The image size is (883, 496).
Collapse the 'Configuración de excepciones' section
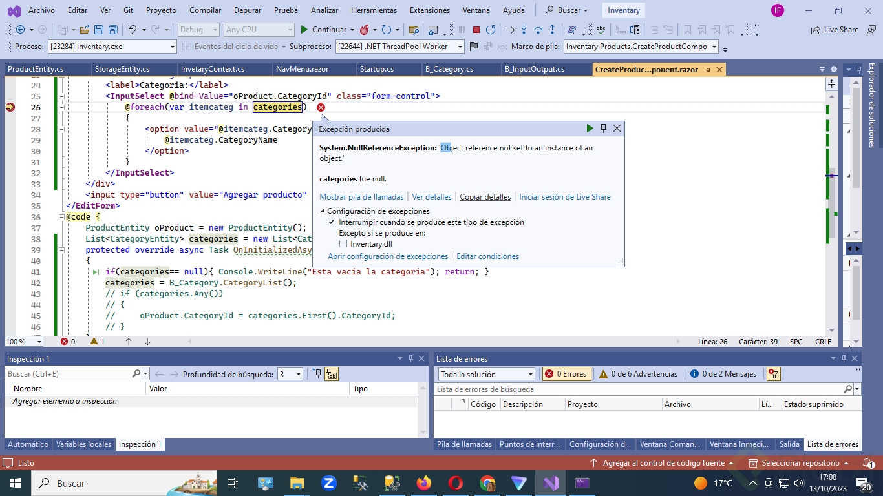323,211
